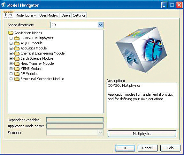
Task: Click the Help button
Action: [x=170, y=148]
